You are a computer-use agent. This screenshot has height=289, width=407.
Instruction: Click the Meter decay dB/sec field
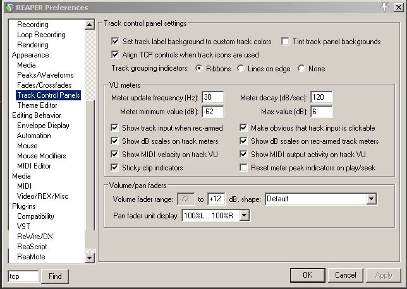pyautogui.click(x=321, y=97)
